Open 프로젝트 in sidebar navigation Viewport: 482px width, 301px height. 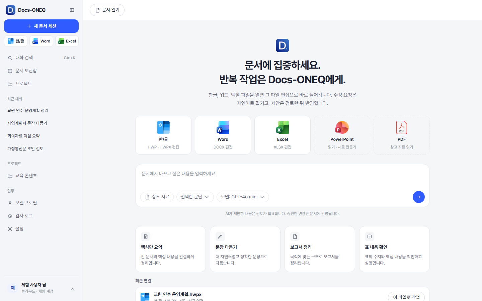[41, 84]
